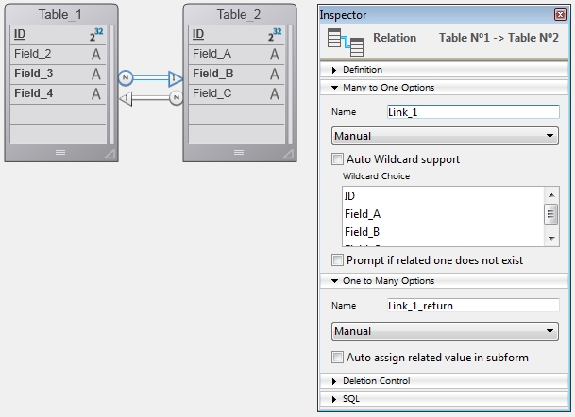Close the Inspector panel
This screenshot has height=417, width=575.
561,16
